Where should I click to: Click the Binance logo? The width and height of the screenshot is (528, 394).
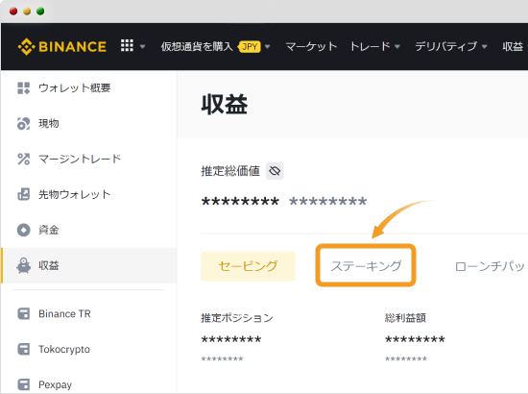[x=62, y=46]
